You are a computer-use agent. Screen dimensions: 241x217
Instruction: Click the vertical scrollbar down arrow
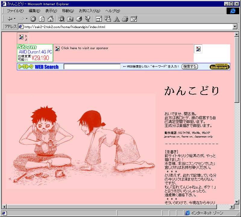(x=237, y=202)
